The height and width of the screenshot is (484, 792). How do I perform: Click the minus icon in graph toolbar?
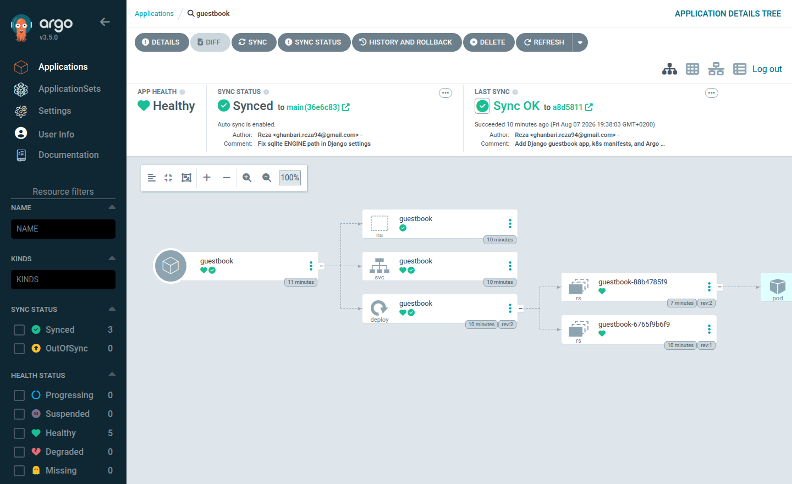[227, 178]
